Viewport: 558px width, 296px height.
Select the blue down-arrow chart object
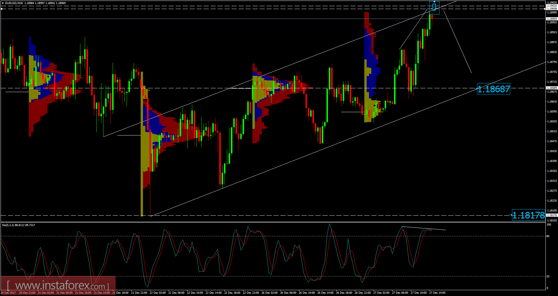pos(434,7)
